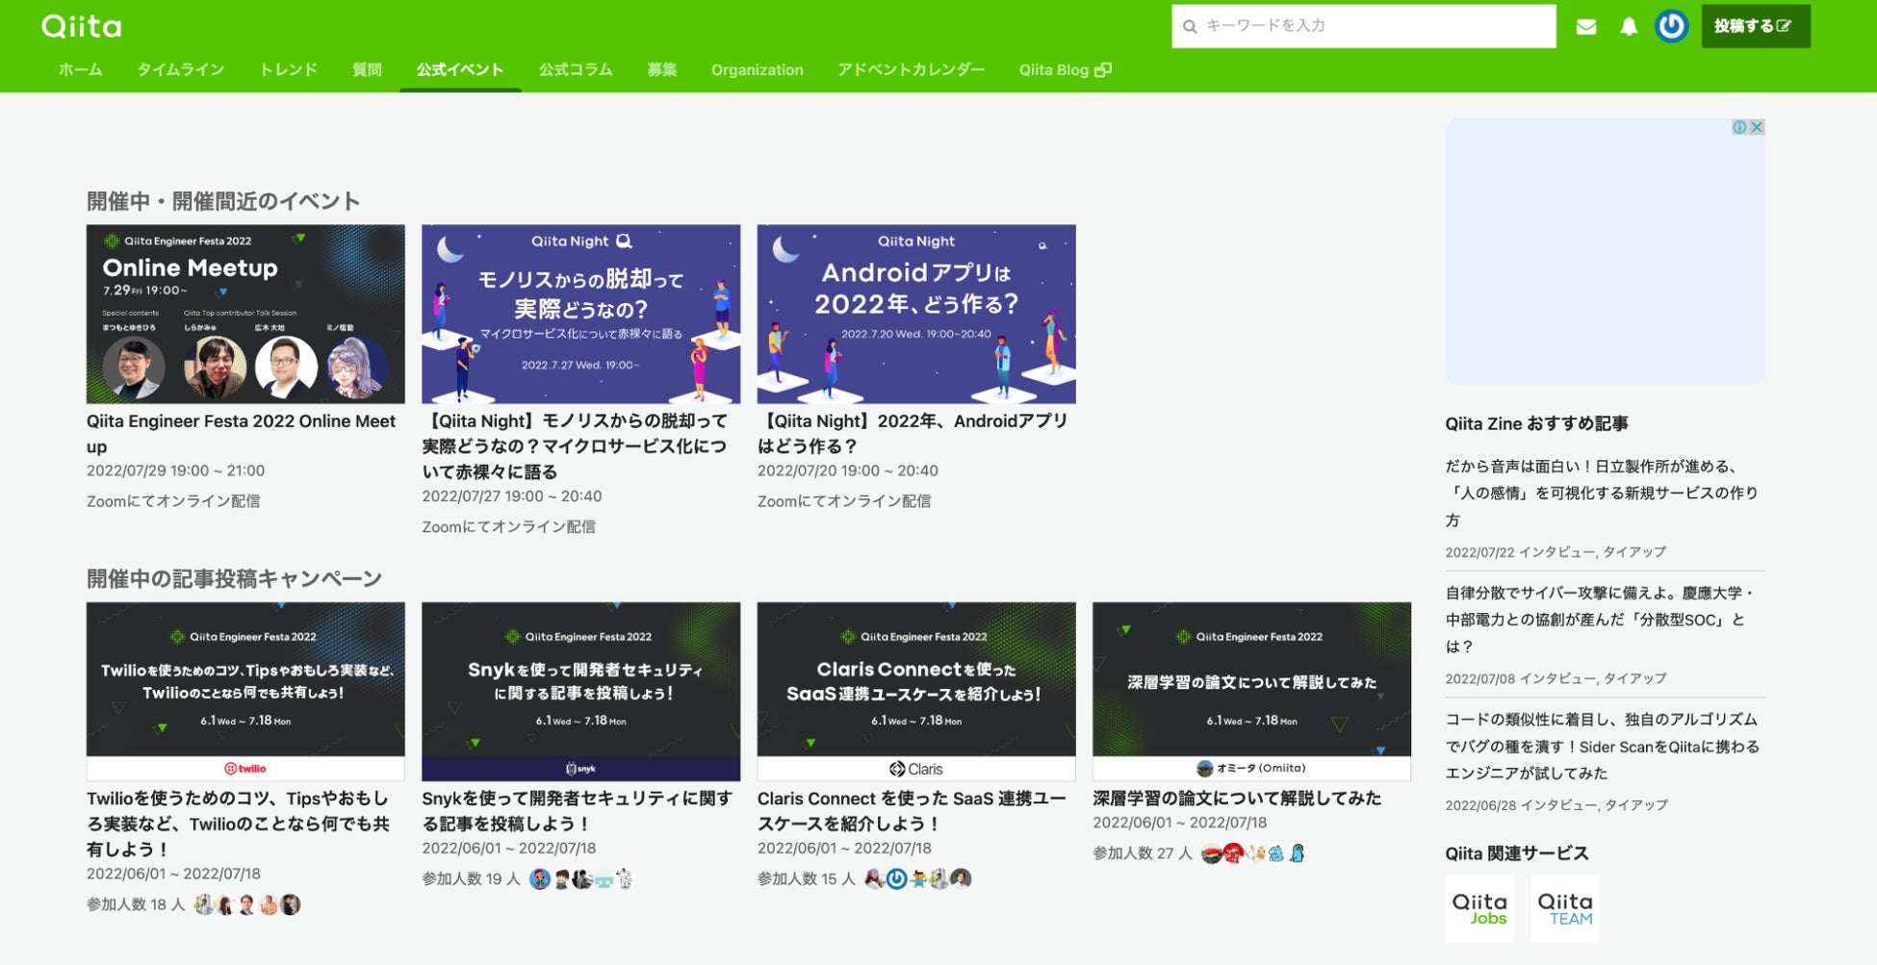The height and width of the screenshot is (965, 1877).
Task: Read the コードの類似性に着目し Qiita Zine article
Action: tap(1602, 746)
